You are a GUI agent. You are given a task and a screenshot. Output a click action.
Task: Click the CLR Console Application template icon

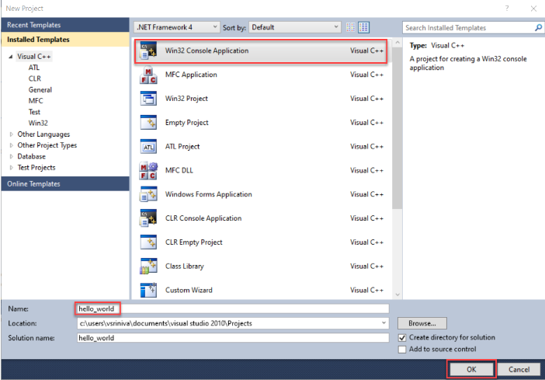(148, 218)
